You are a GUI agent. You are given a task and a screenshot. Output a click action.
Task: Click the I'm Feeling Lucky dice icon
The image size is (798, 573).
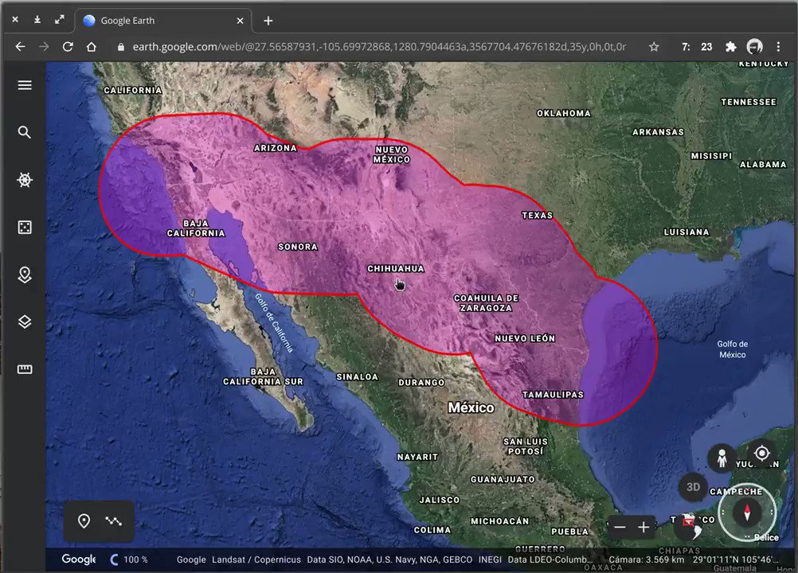pyautogui.click(x=25, y=228)
